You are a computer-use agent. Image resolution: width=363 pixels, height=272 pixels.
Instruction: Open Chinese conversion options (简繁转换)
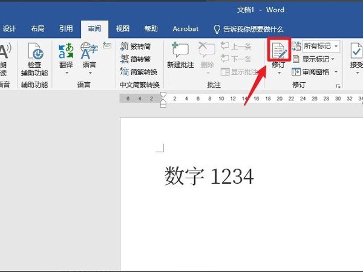(x=139, y=72)
